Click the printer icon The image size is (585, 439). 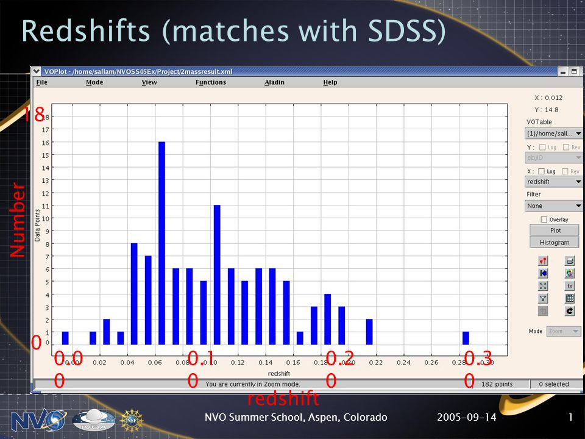[x=569, y=261]
